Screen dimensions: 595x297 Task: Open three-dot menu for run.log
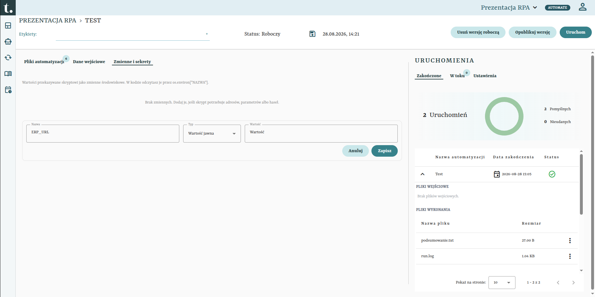(x=570, y=256)
